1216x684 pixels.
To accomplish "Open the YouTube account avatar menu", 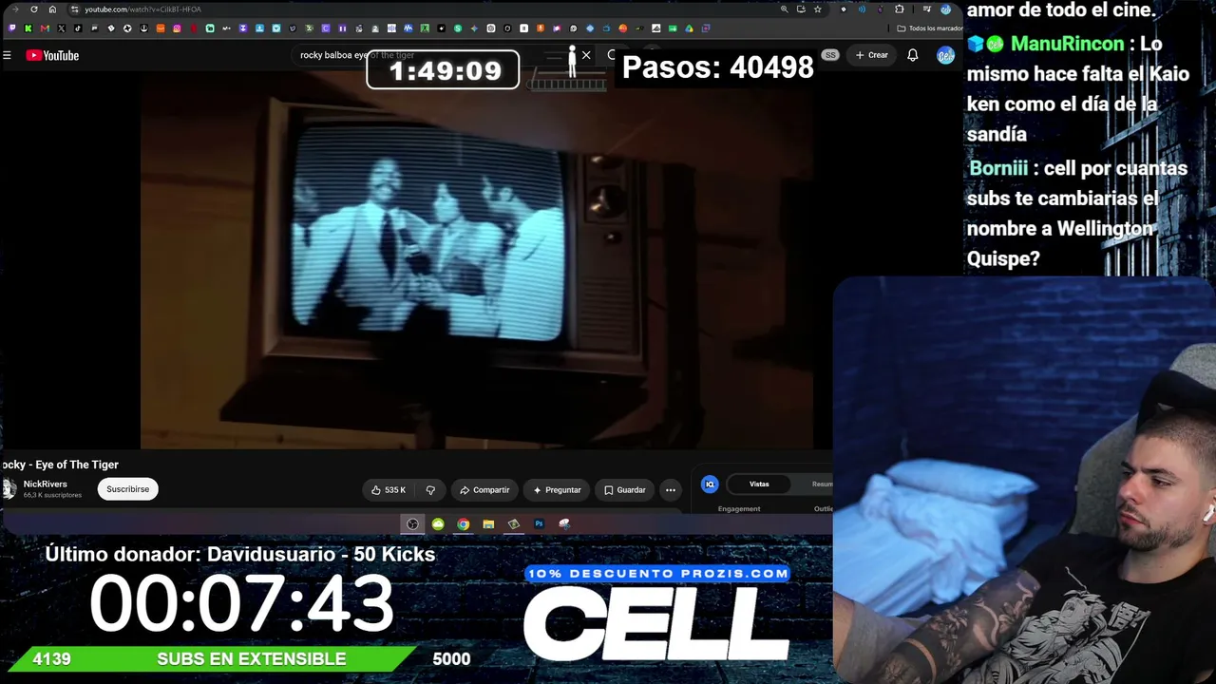I will pyautogui.click(x=945, y=55).
